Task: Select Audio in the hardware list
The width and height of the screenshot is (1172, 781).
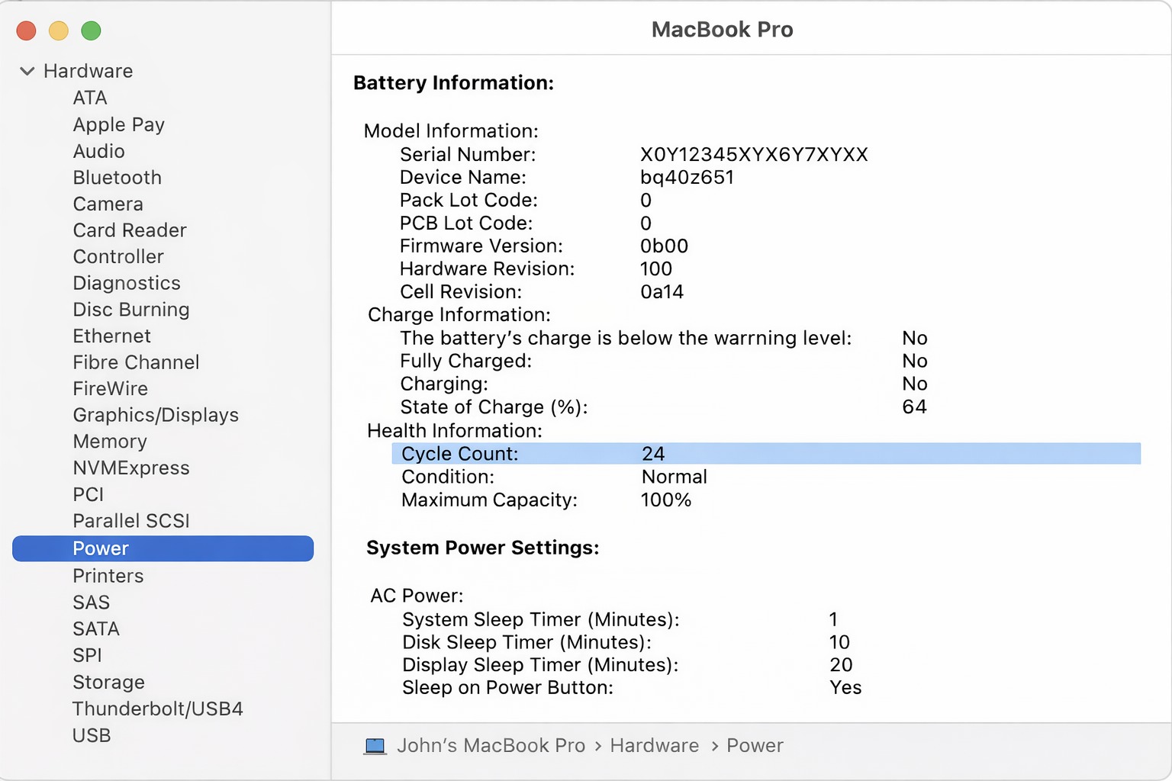Action: click(99, 151)
